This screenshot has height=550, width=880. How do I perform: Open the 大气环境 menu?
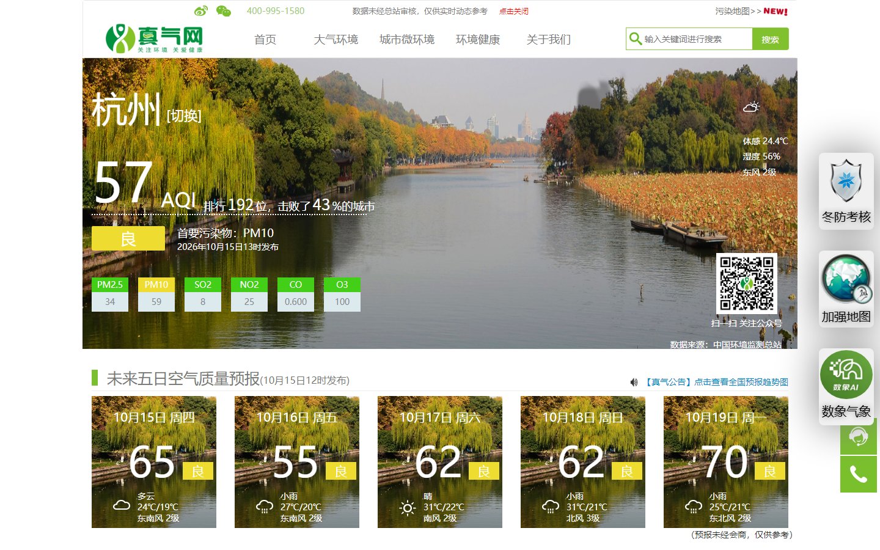coord(336,40)
